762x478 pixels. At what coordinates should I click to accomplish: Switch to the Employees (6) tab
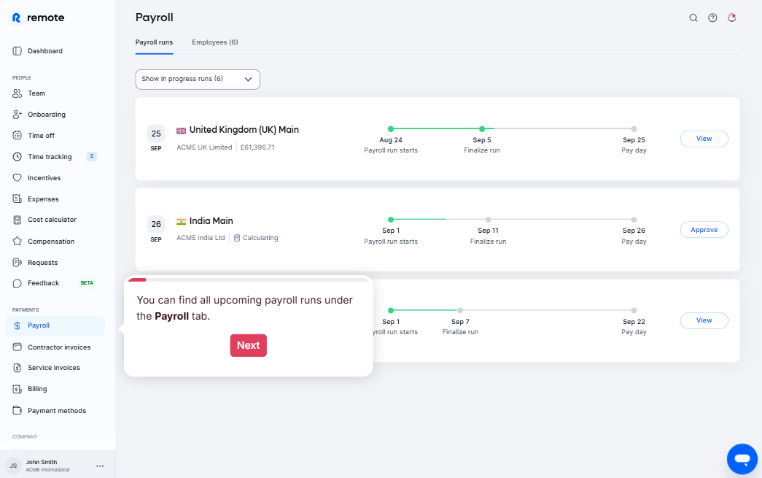click(214, 42)
